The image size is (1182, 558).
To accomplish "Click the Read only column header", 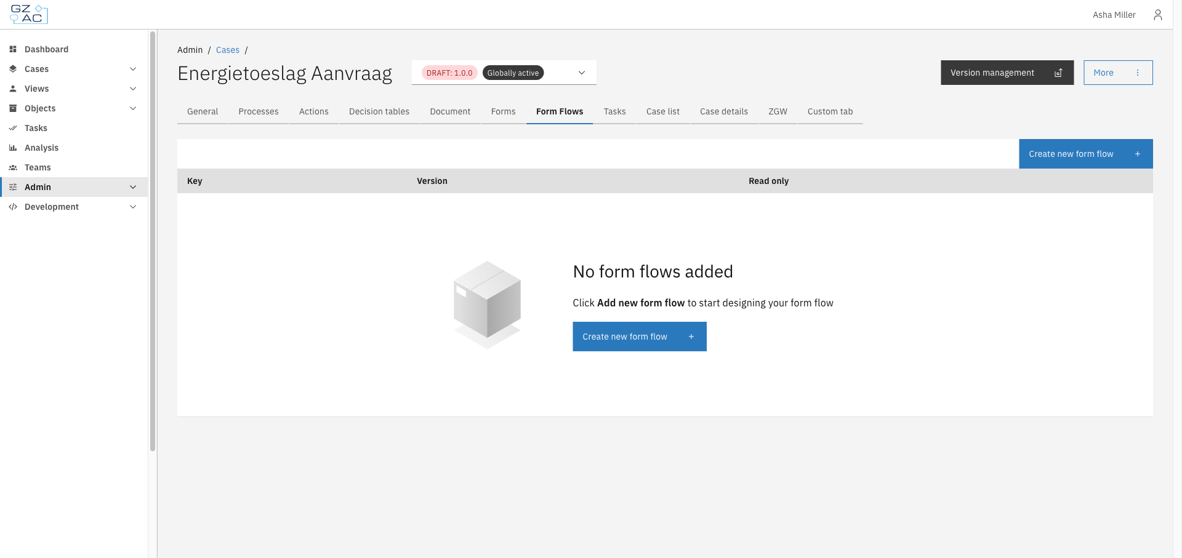I will coord(768,181).
